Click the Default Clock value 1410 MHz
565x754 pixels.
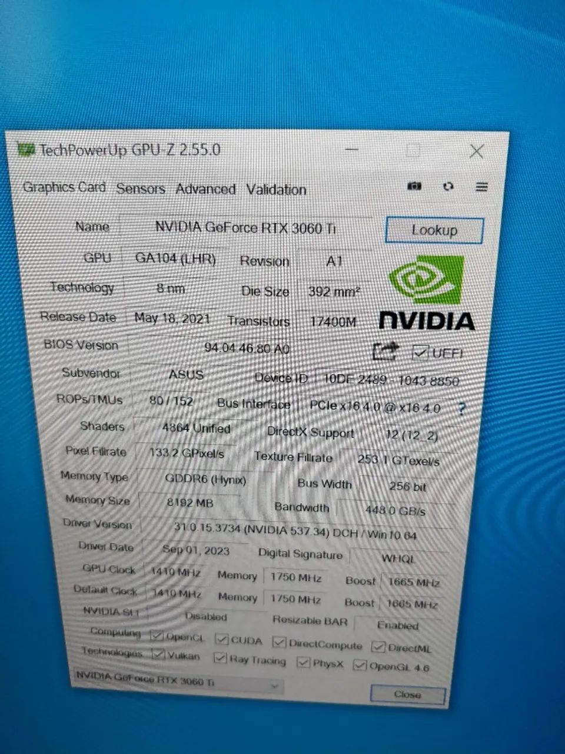(177, 593)
